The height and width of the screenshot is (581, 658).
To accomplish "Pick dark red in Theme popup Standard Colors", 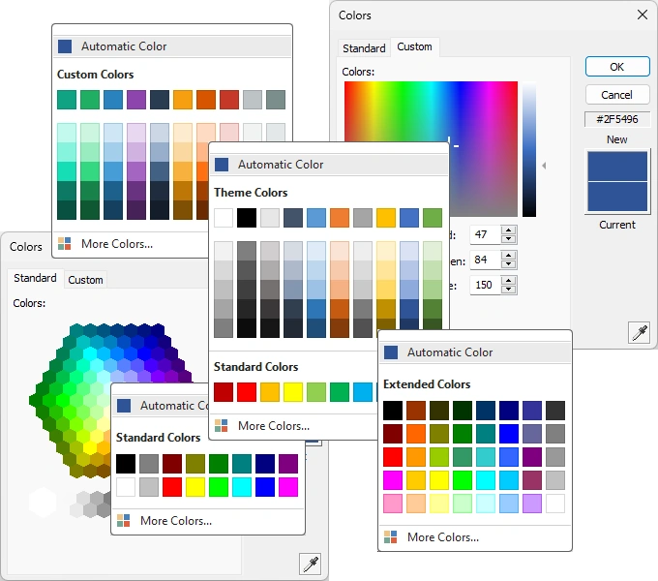I will 224,392.
